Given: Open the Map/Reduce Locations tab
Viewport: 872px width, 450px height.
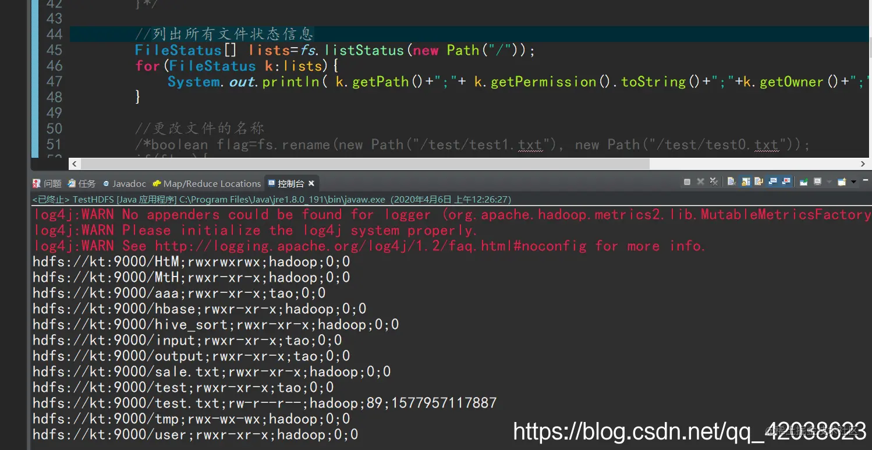Looking at the screenshot, I should point(207,183).
